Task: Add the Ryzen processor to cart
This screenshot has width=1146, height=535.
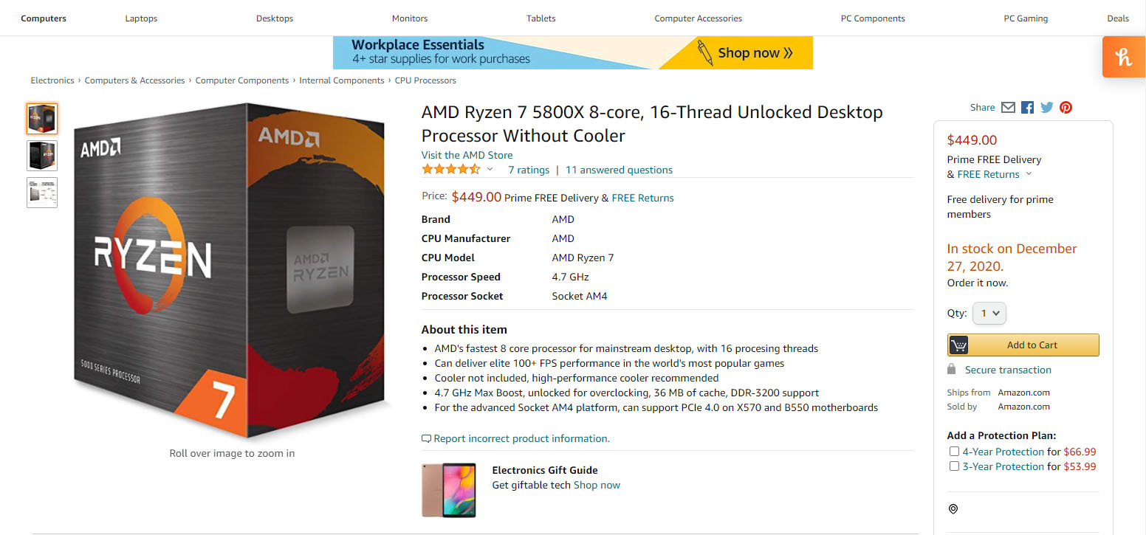Action: tap(1023, 345)
